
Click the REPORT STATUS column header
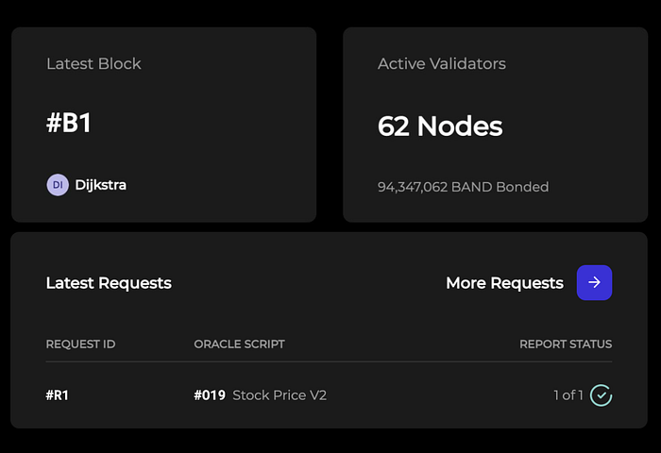pyautogui.click(x=566, y=344)
